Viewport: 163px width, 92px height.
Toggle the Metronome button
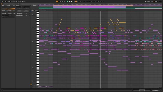click(19, 2)
